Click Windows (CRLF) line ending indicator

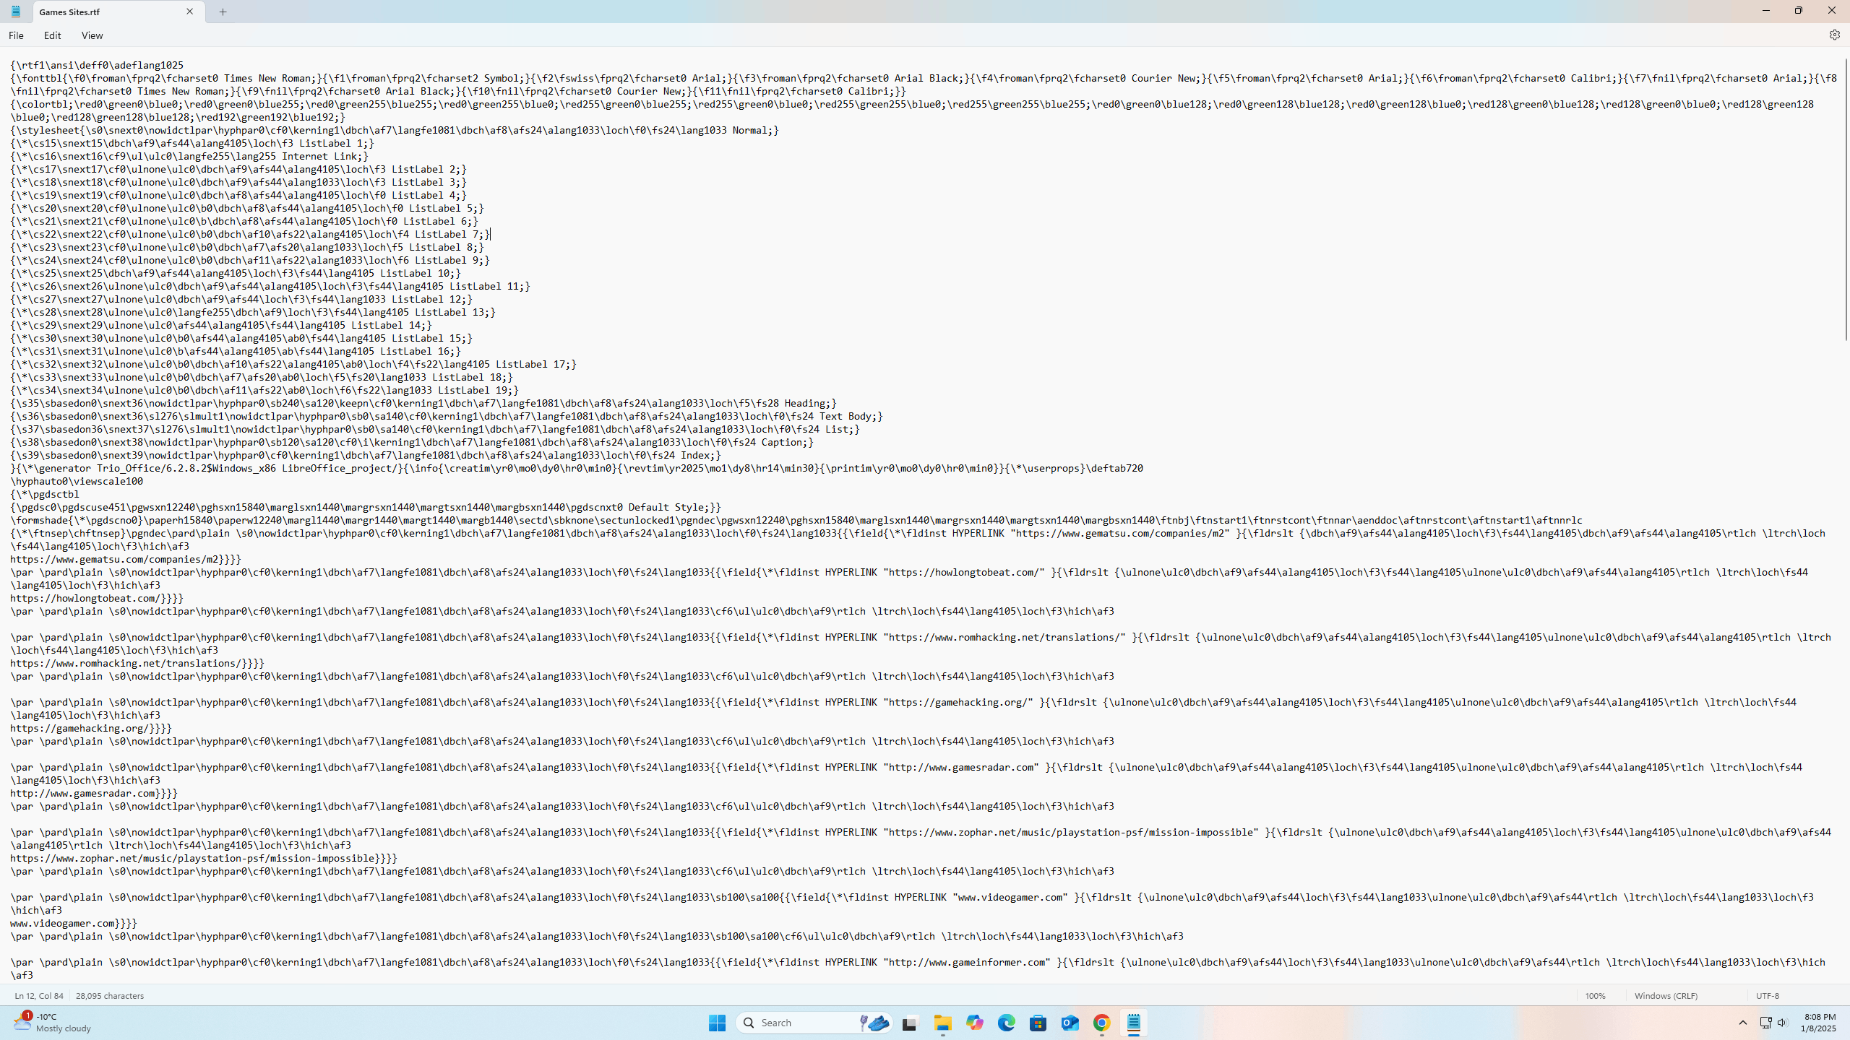coord(1666,995)
